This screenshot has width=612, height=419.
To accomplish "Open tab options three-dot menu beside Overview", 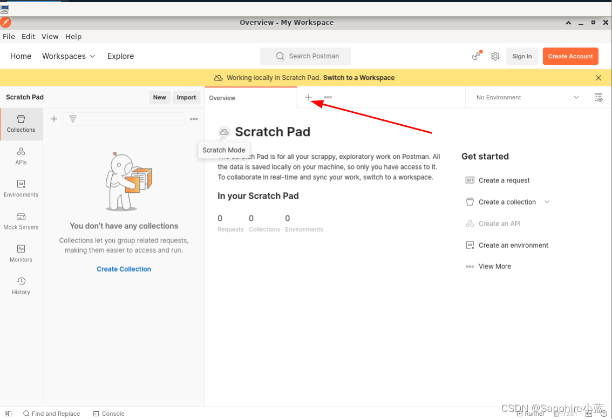I will pos(328,97).
